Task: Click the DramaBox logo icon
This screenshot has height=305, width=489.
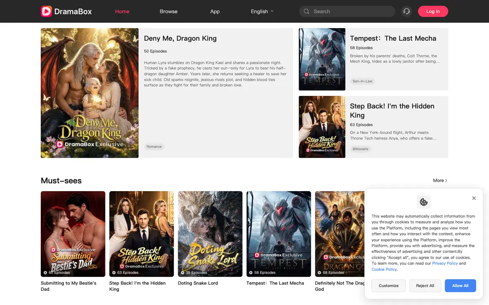Action: click(46, 11)
